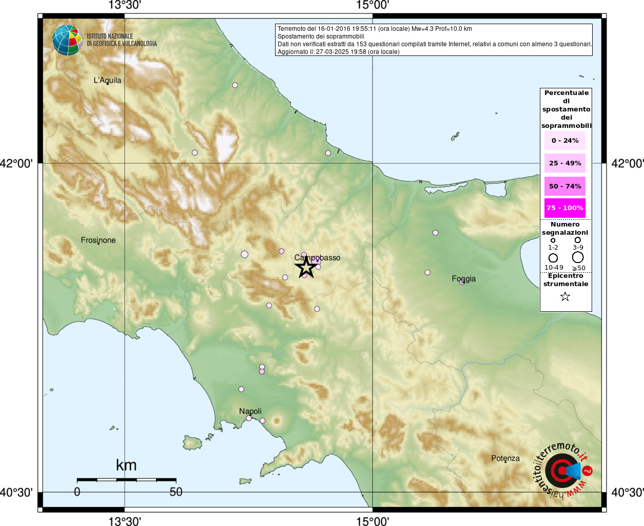Viewport: 644px width, 526px height.
Task: Click the Foggia city label
Action: (464, 278)
